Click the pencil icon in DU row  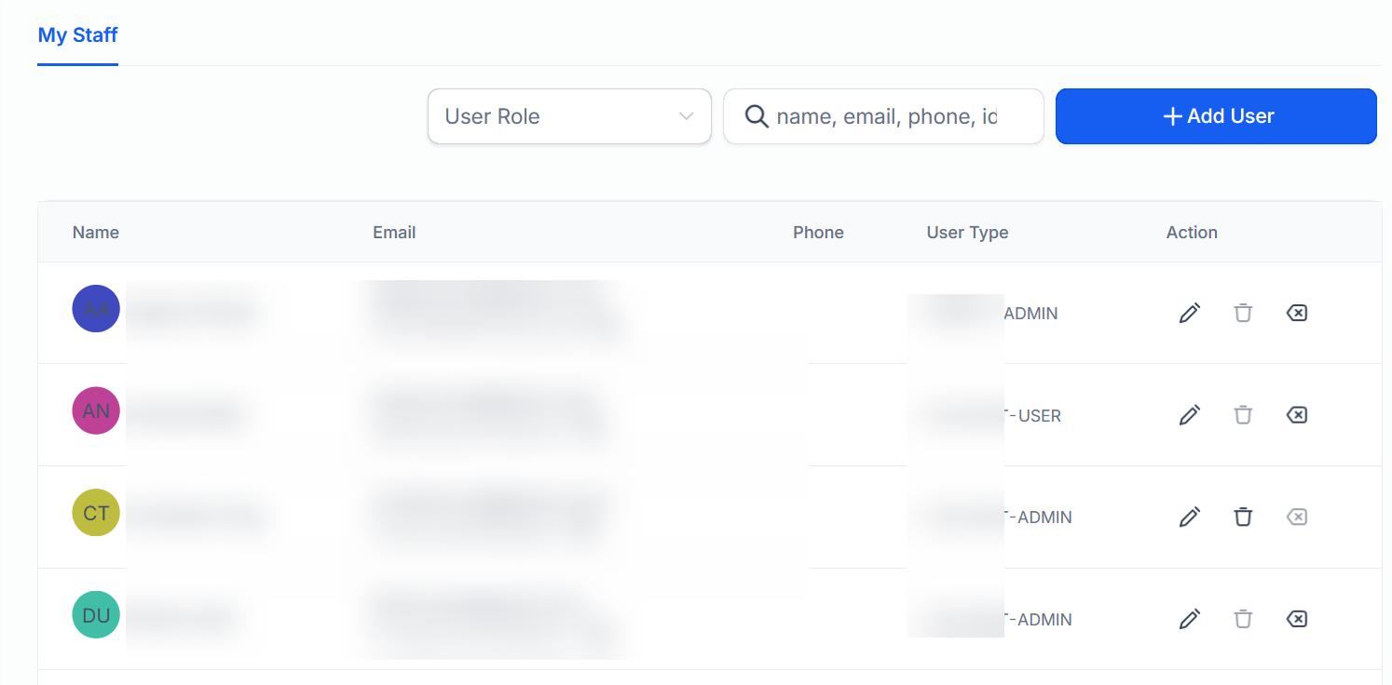(x=1190, y=619)
